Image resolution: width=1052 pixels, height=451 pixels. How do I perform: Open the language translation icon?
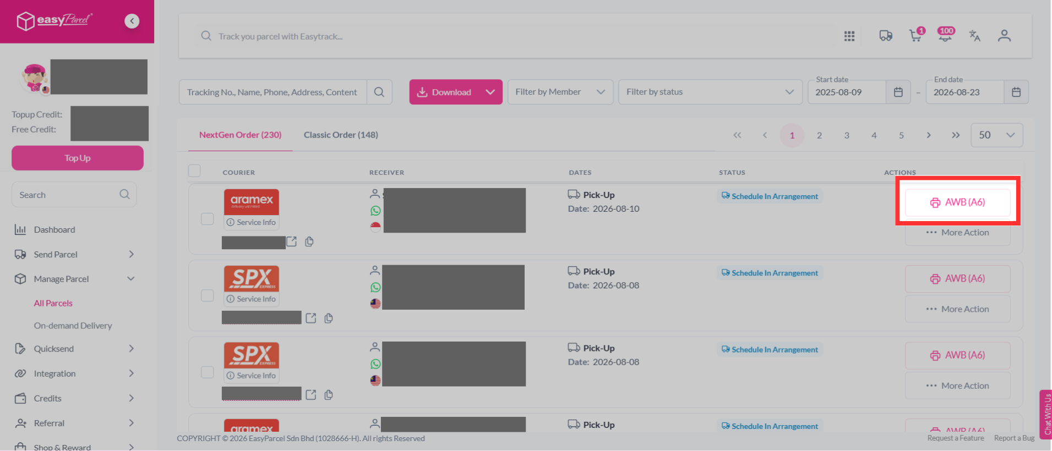tap(974, 36)
